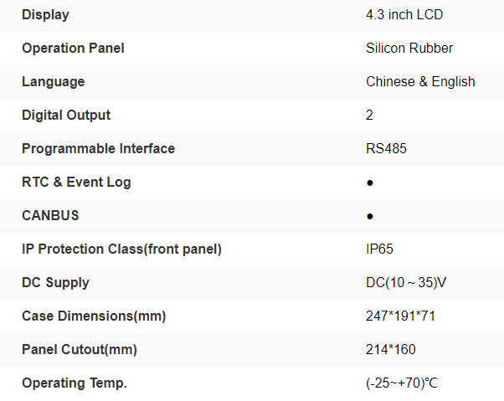Click the CANBUS bullet dot
Viewport: 504px width, 401px height.
[x=370, y=216]
